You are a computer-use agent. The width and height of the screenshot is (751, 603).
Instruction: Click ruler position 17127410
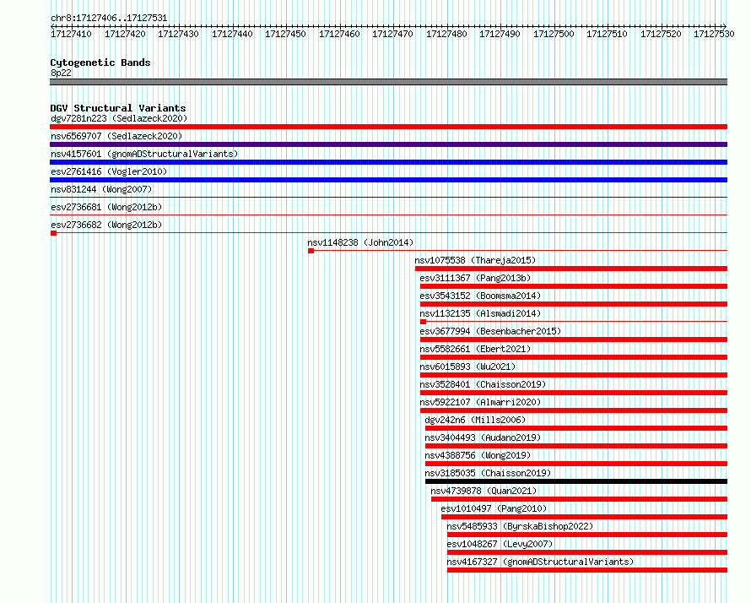pos(71,34)
